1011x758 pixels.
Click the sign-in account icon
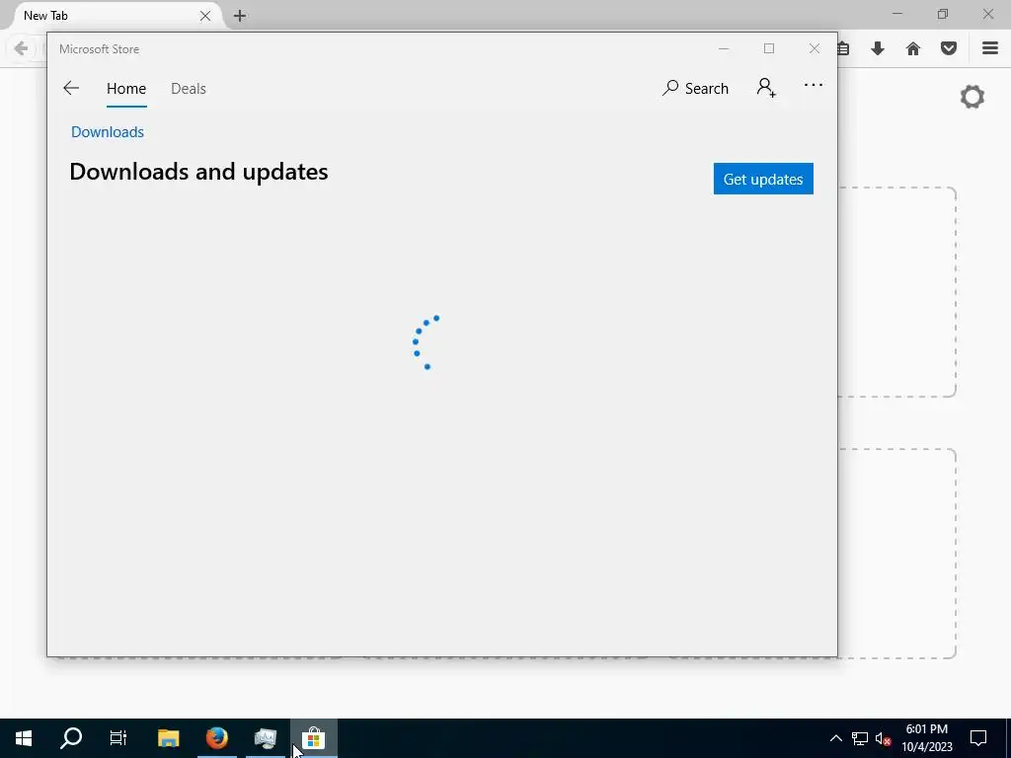[x=766, y=88]
